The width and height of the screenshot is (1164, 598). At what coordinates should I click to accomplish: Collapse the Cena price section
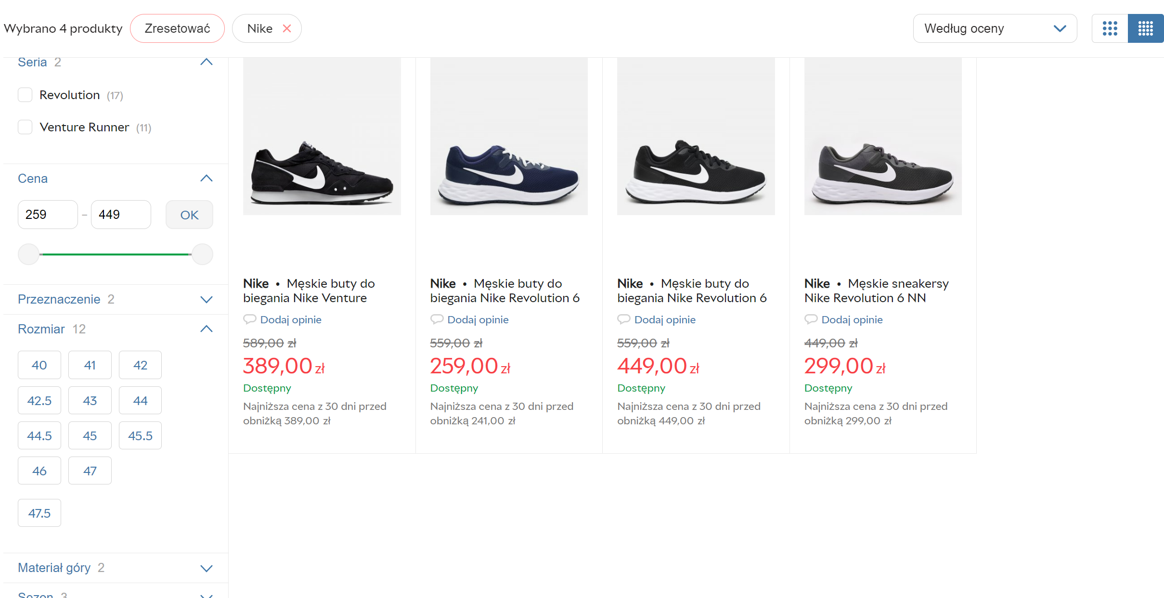coord(206,178)
